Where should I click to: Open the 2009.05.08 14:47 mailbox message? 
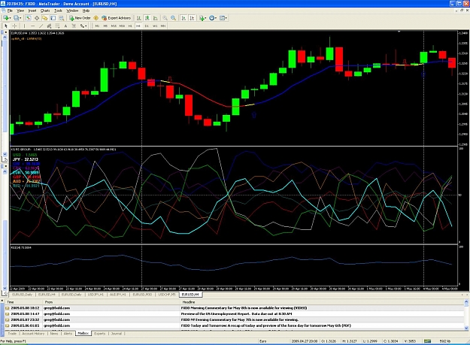[235, 314]
